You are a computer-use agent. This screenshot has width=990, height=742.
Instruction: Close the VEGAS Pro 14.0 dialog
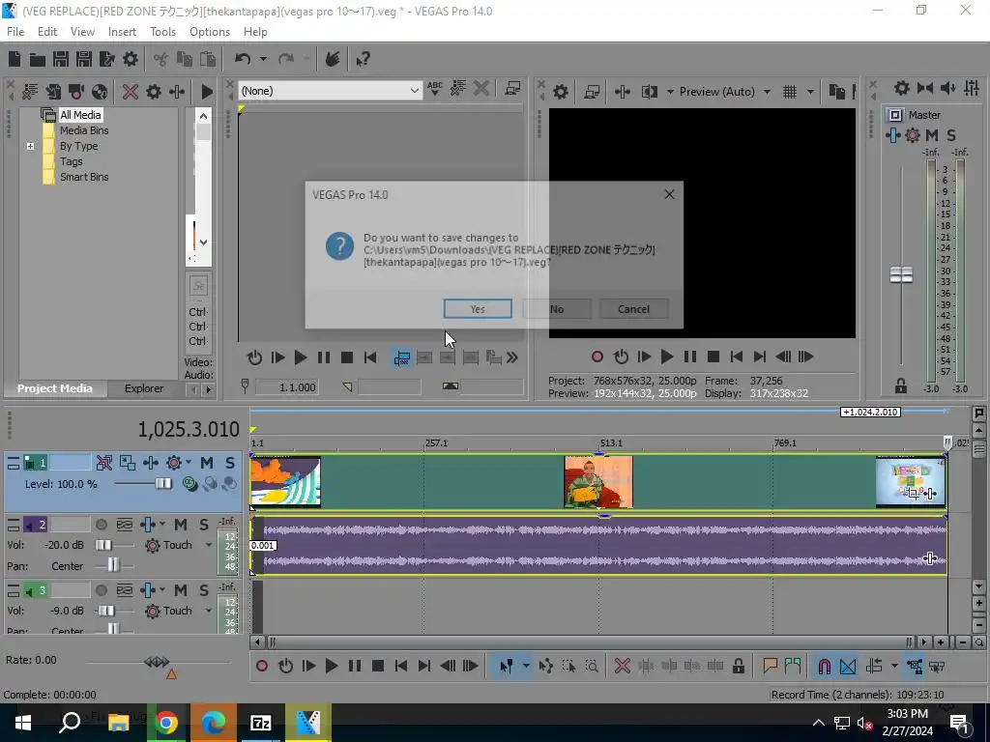coord(669,194)
